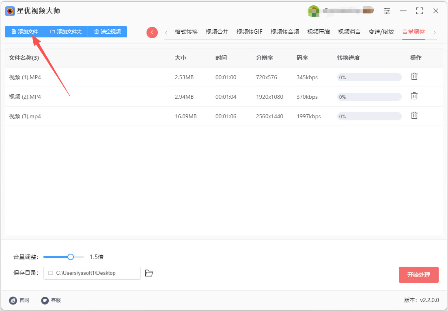Click the 0% progress bar for 视频 (2).MP4
Image resolution: width=448 pixels, height=311 pixels.
pyautogui.click(x=369, y=97)
